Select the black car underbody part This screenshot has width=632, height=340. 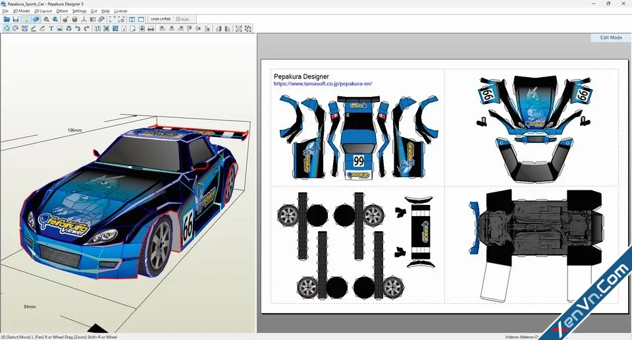(540, 228)
